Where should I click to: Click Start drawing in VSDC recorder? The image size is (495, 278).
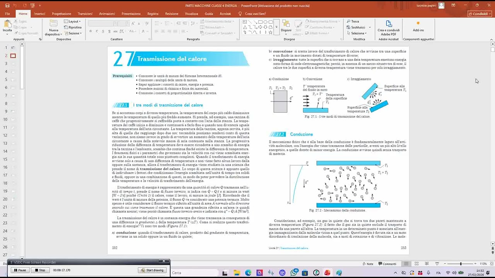coord(152,270)
